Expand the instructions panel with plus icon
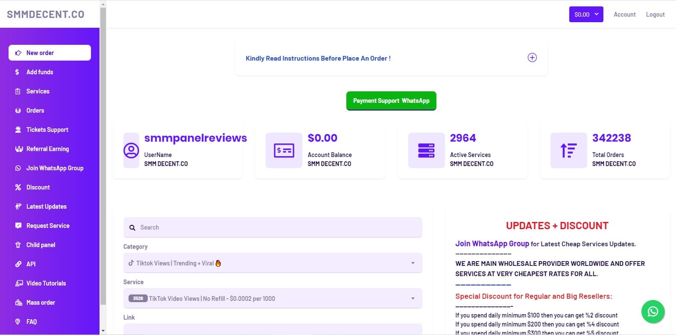 coord(532,58)
